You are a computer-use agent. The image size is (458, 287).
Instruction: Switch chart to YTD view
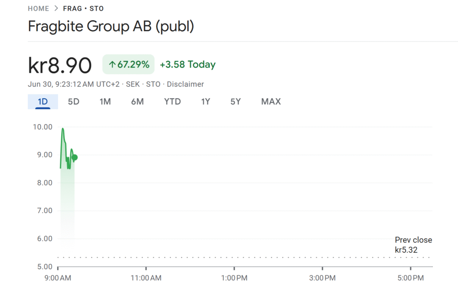tap(172, 101)
